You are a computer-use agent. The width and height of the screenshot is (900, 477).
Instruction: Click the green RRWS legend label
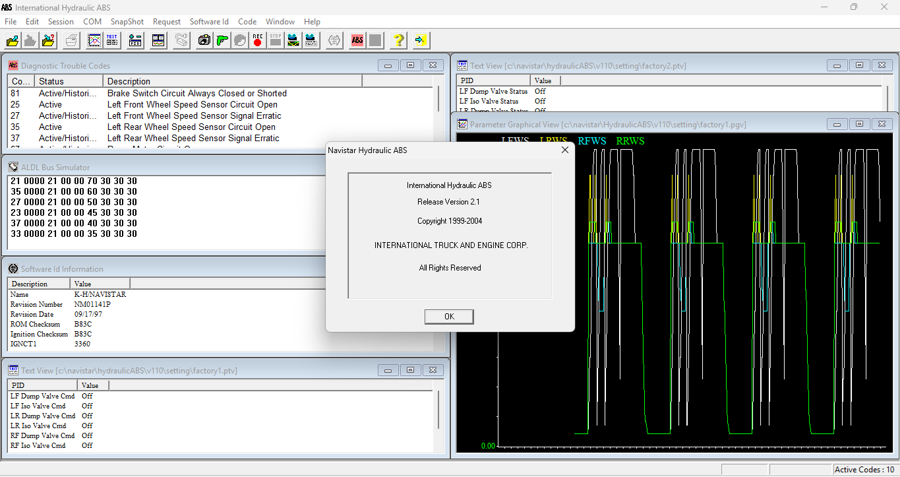630,141
